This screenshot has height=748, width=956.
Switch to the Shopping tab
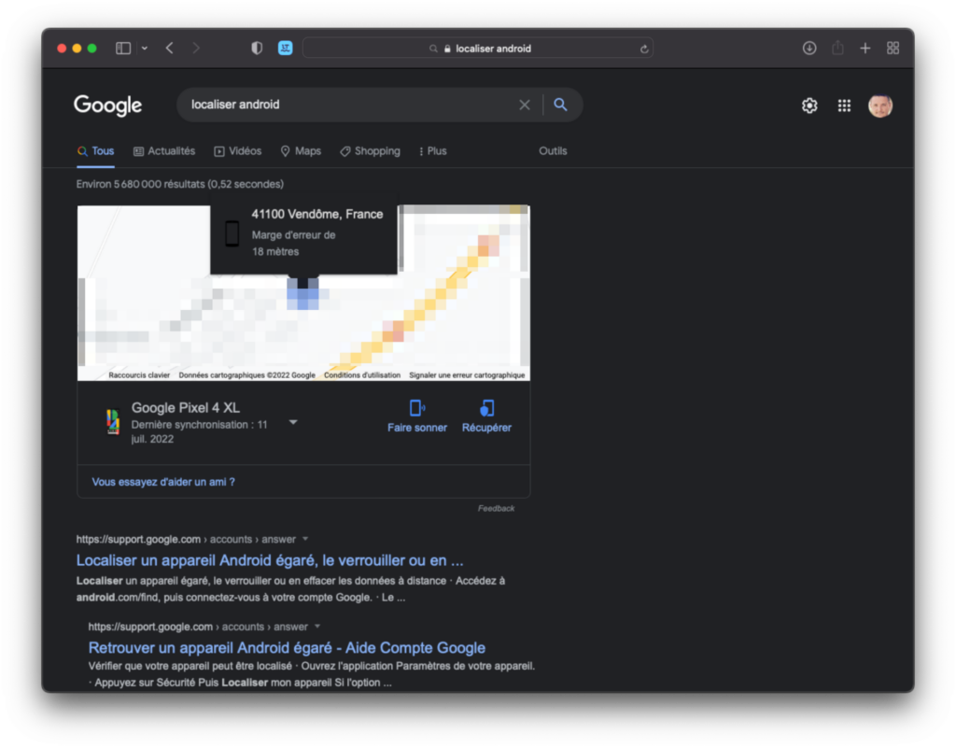click(370, 151)
